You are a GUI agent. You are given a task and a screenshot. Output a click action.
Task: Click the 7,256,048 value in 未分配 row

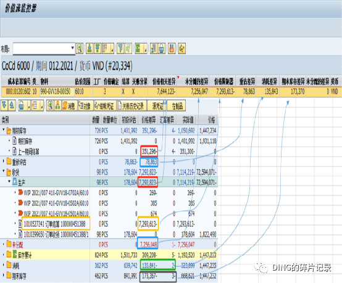(x=148, y=245)
